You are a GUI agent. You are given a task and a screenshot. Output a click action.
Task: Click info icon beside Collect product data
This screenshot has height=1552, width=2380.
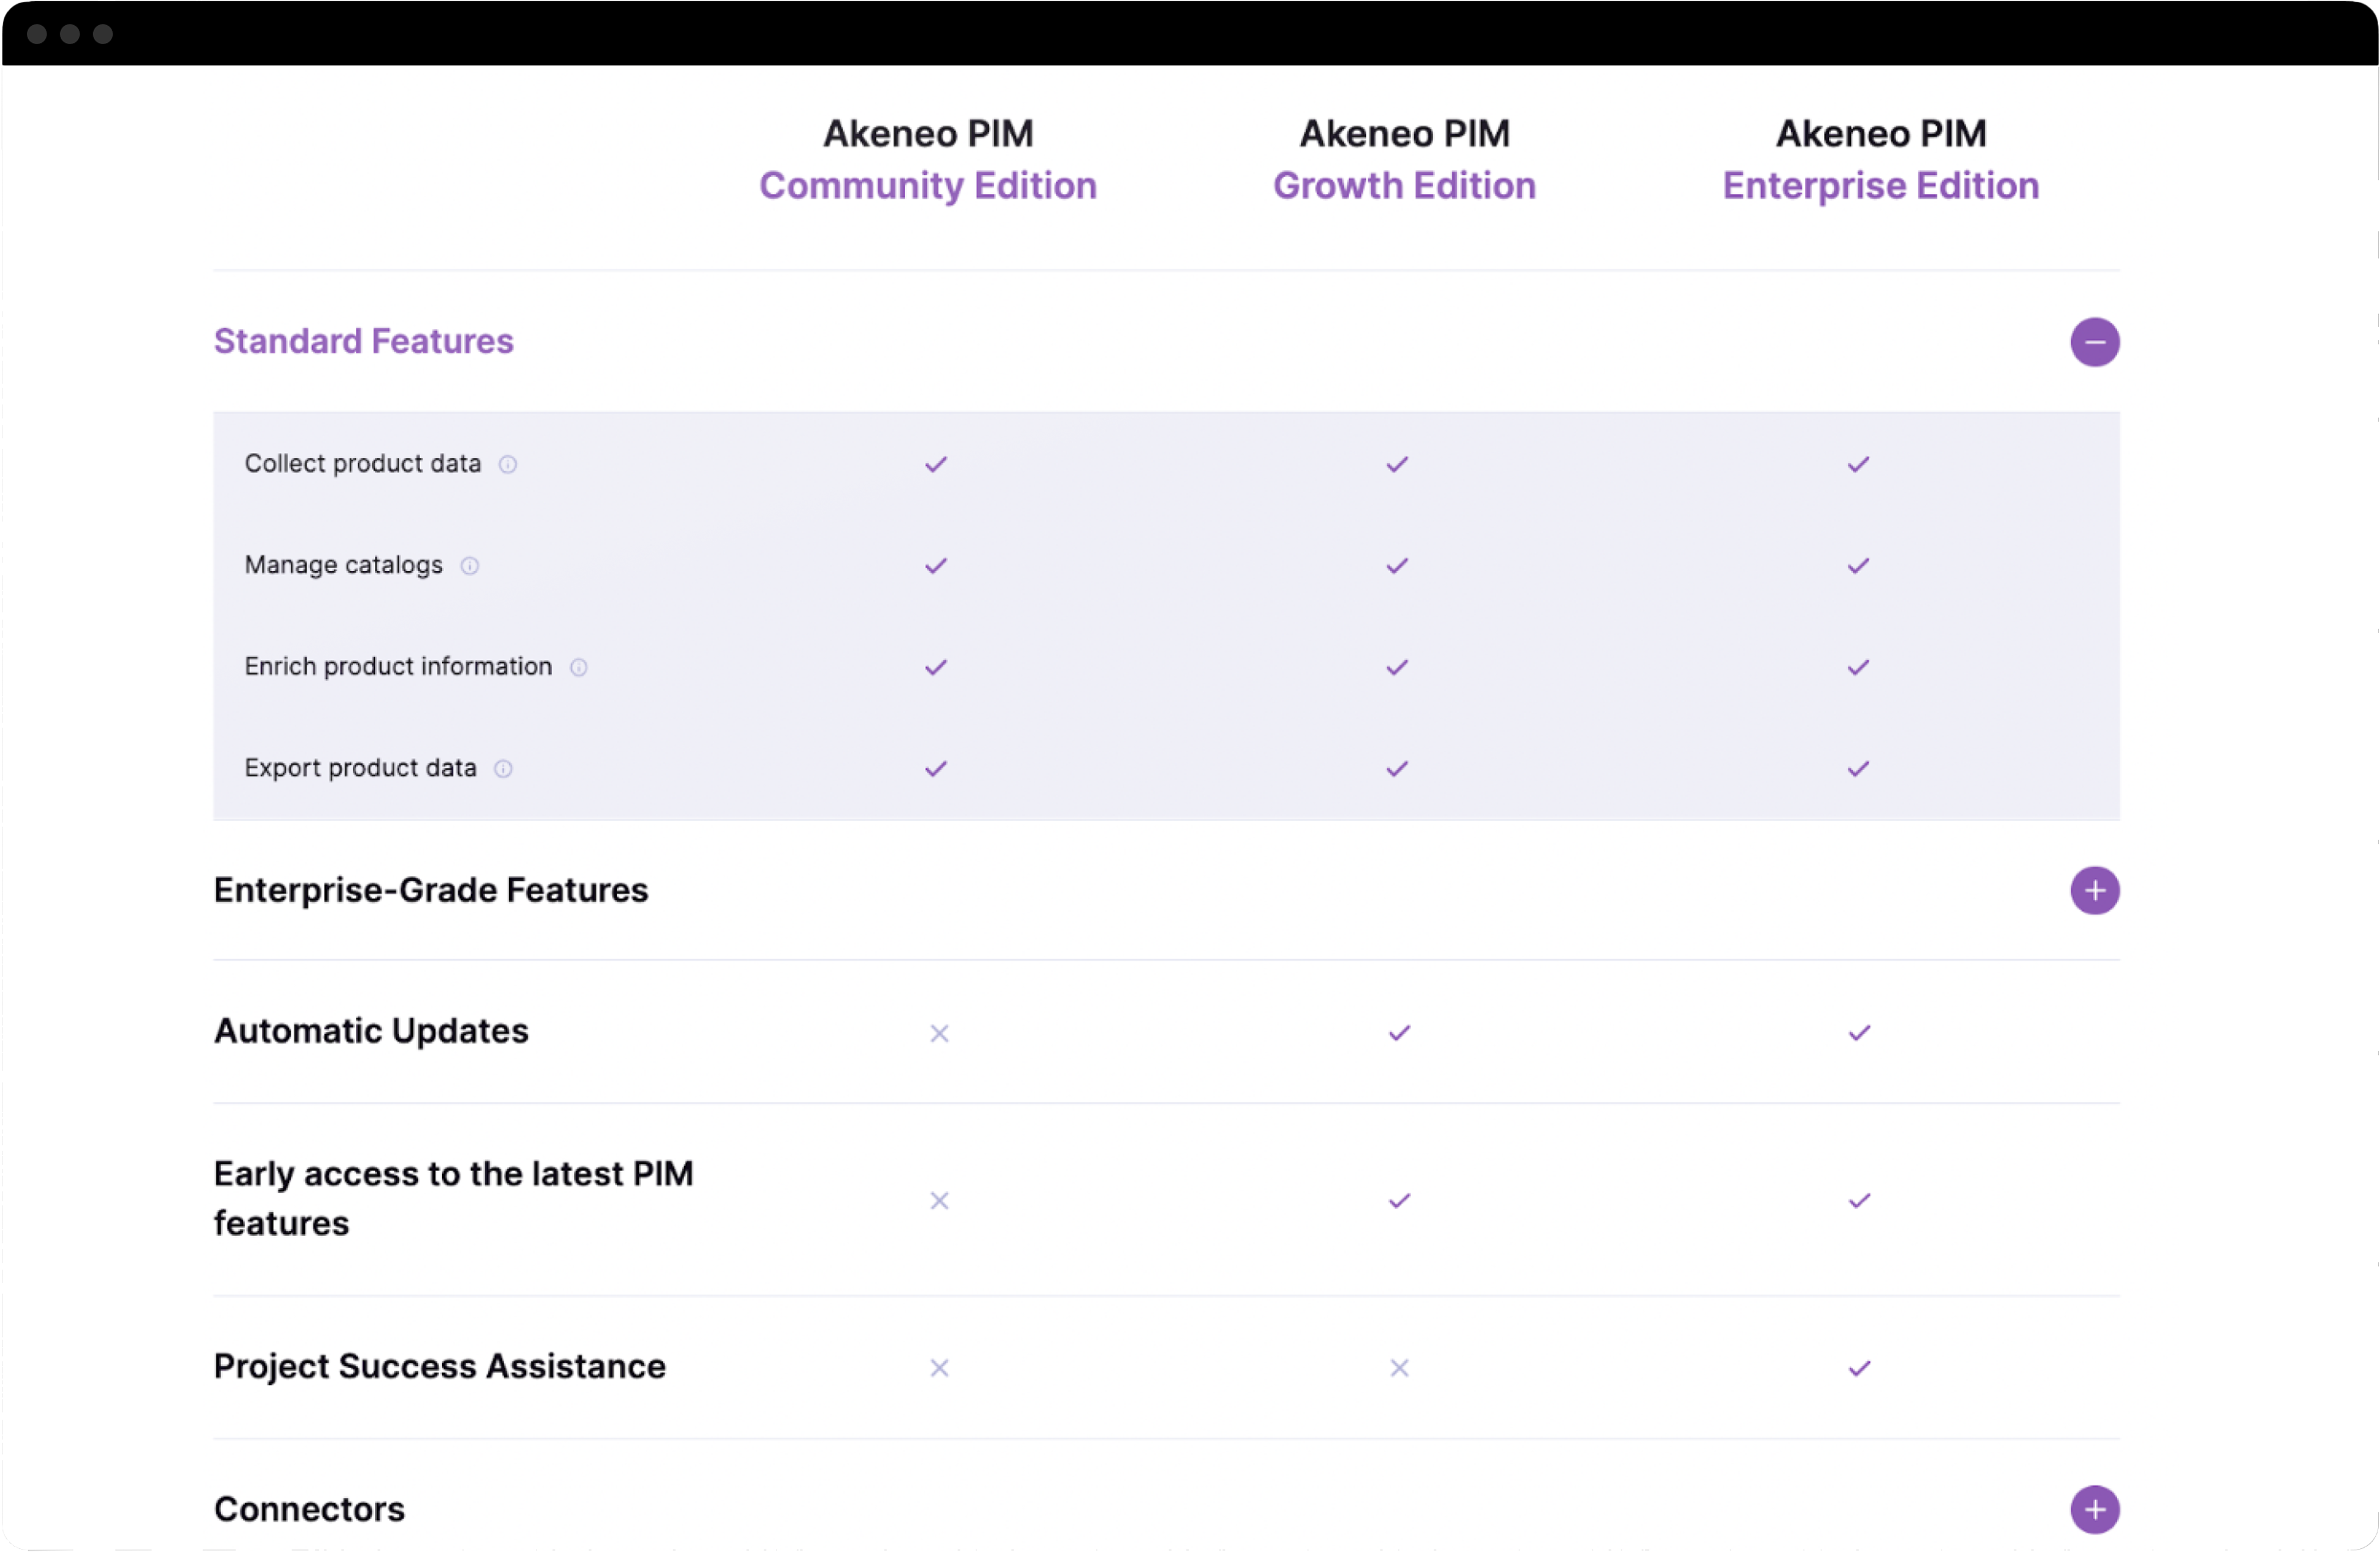point(508,465)
